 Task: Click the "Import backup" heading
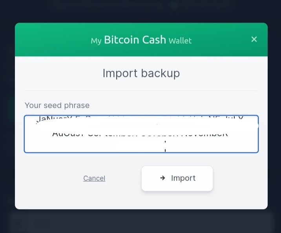point(141,73)
